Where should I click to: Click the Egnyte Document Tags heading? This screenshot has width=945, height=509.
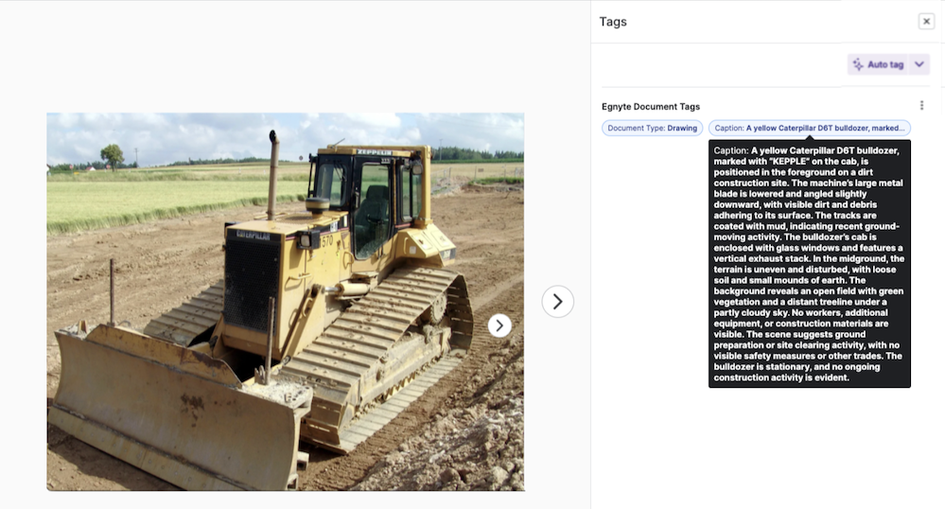coord(650,107)
